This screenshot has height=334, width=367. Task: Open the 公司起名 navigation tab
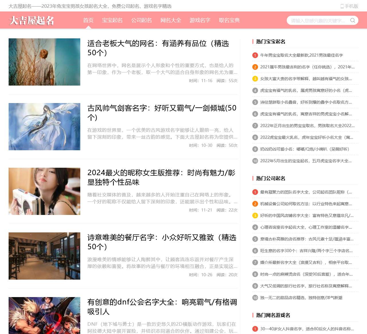pos(142,20)
